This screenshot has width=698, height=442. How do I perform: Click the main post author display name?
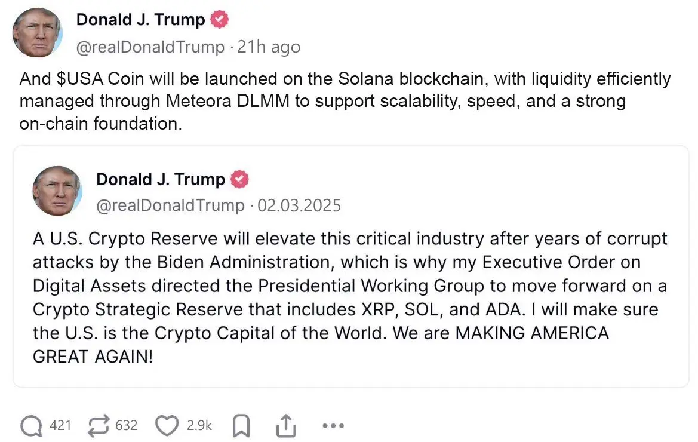[140, 20]
